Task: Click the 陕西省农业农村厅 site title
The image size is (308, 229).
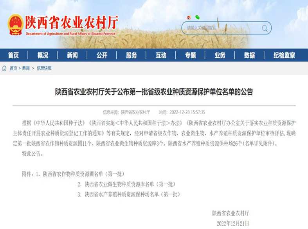Action: 71,23
